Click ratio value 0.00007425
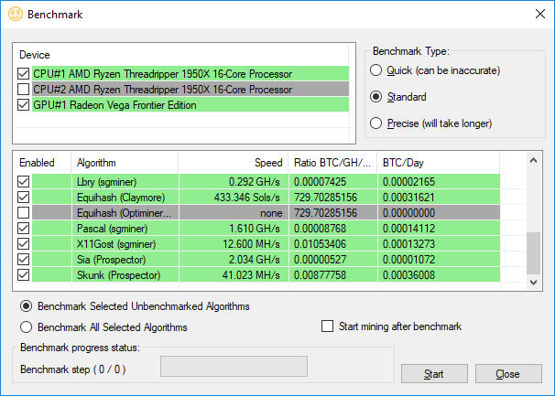 pos(320,182)
